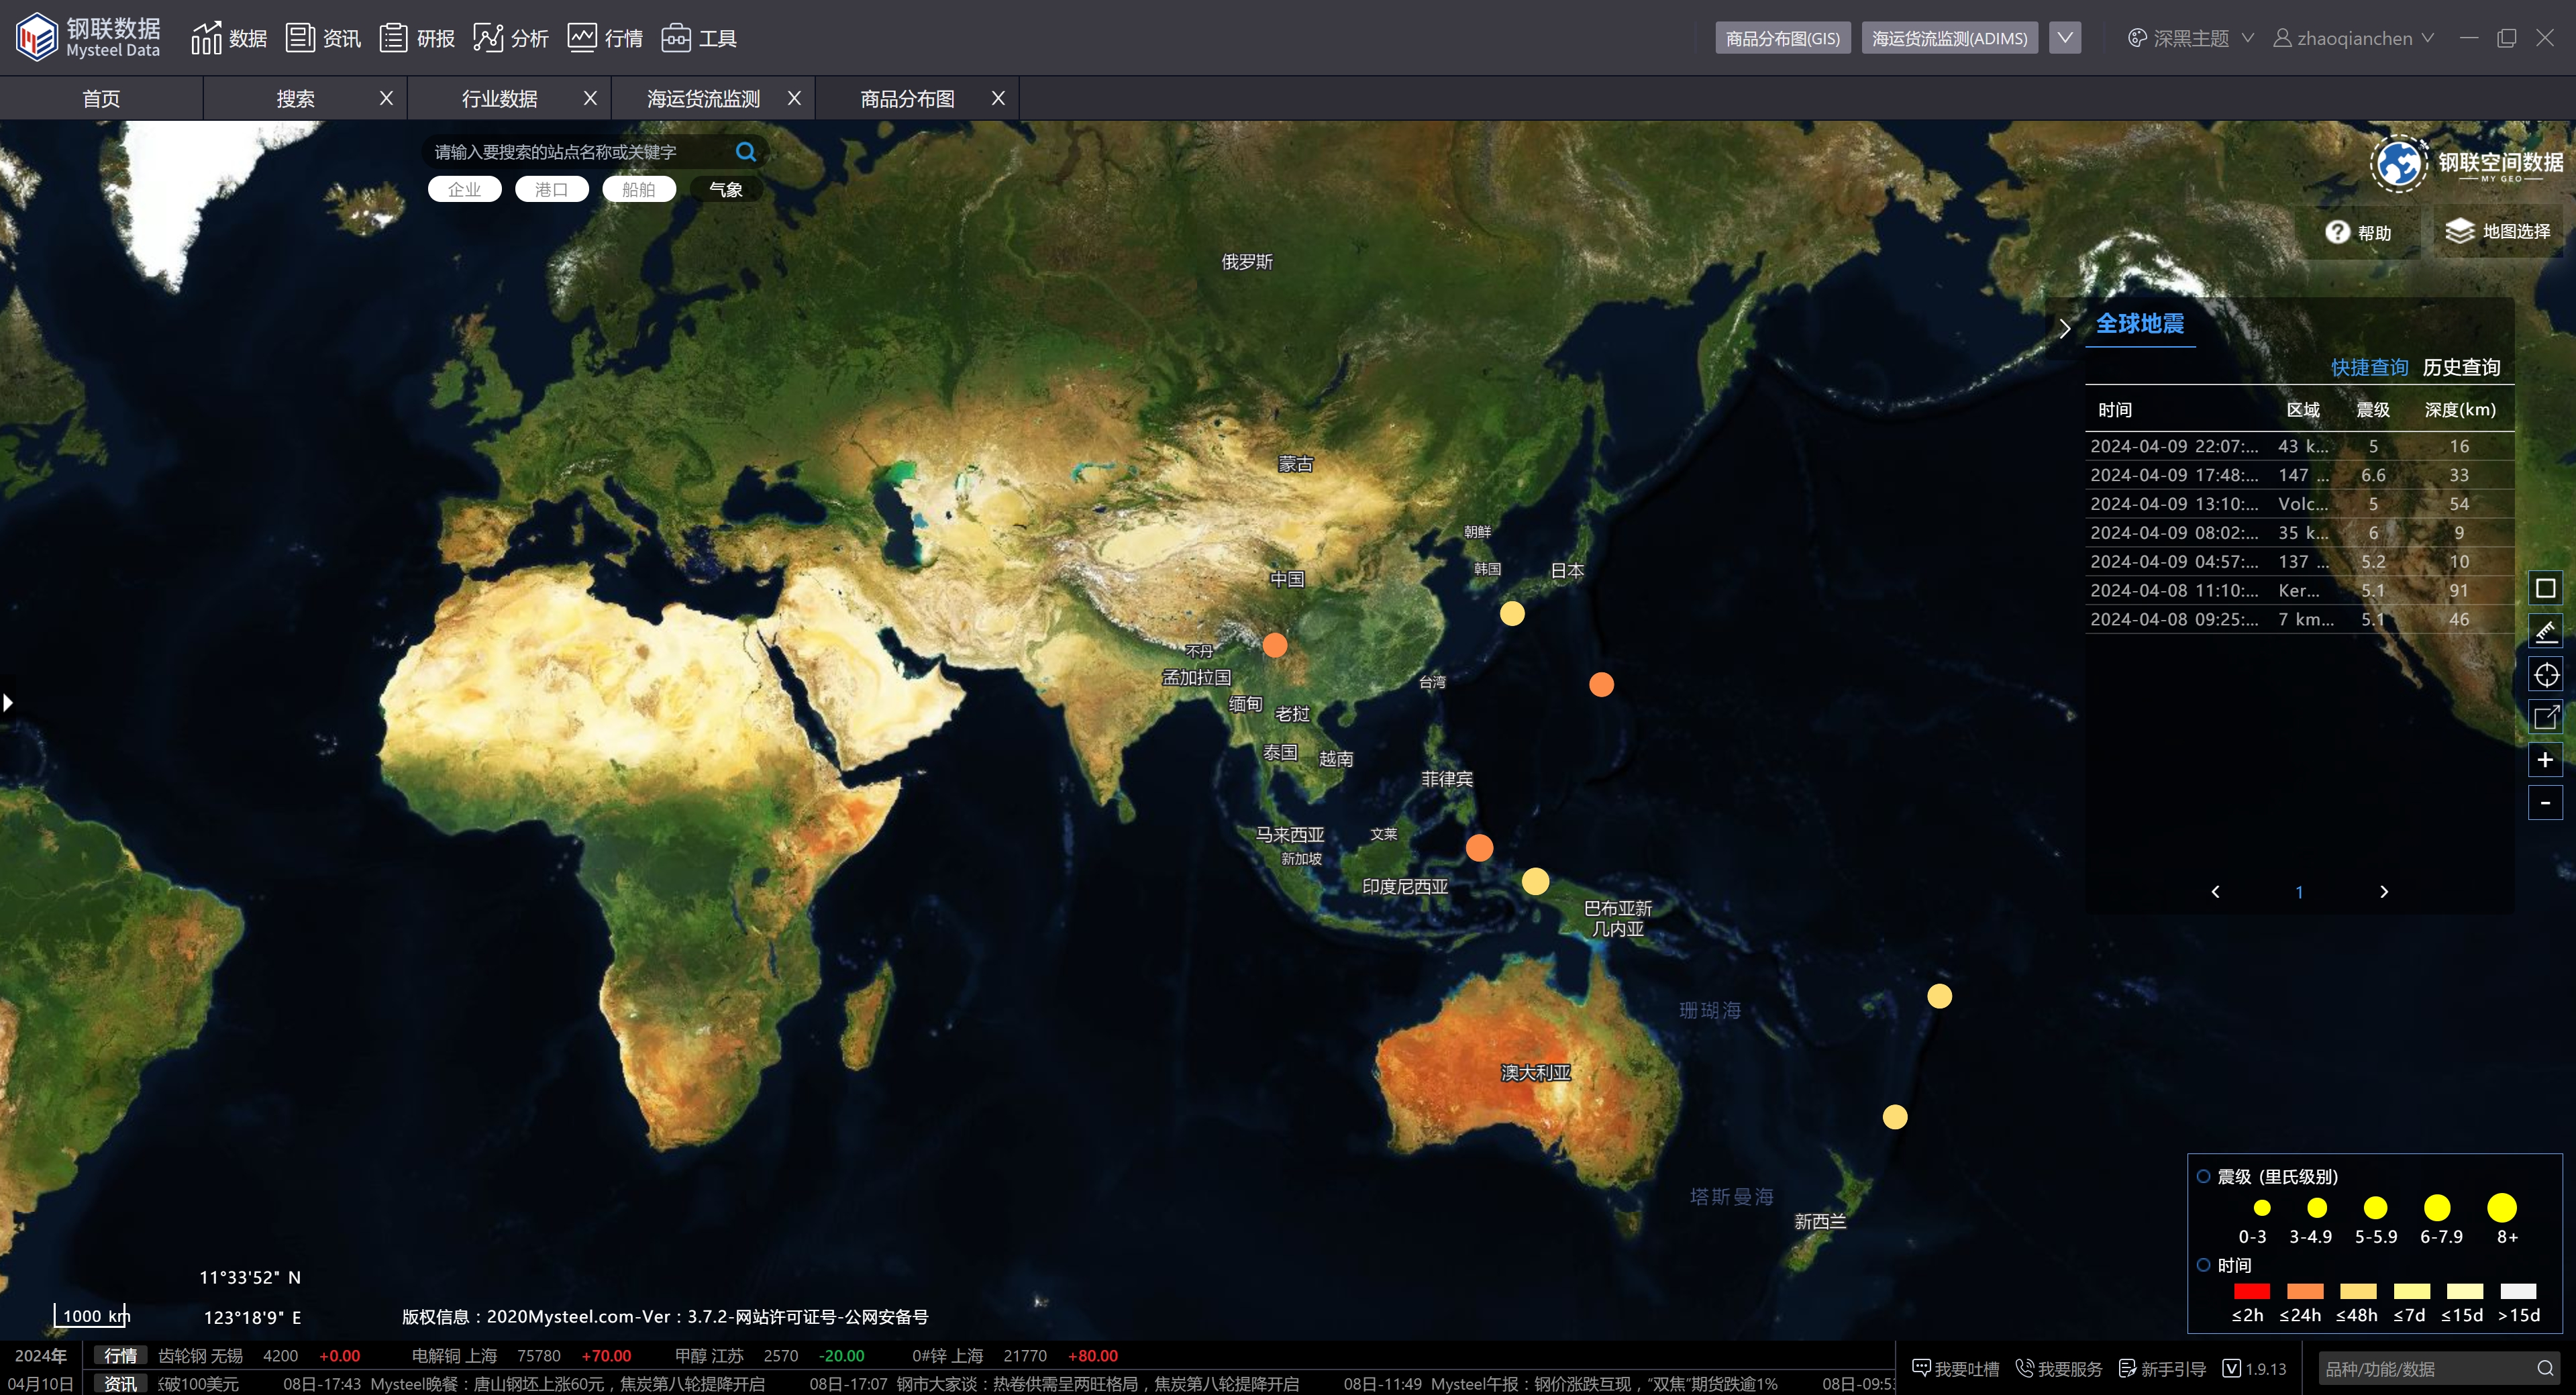Select the earthquake row 2024-04-09 08:02
Image resolution: width=2576 pixels, height=1395 pixels.
click(2299, 533)
